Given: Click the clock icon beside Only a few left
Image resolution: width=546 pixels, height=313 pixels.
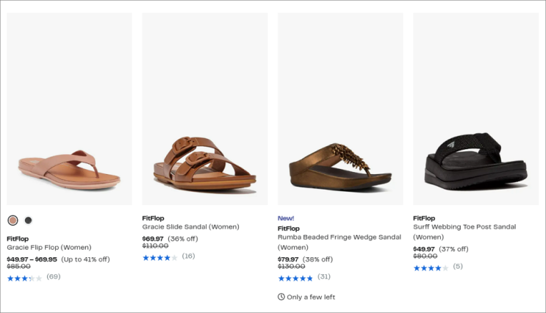Looking at the screenshot, I should (x=281, y=297).
